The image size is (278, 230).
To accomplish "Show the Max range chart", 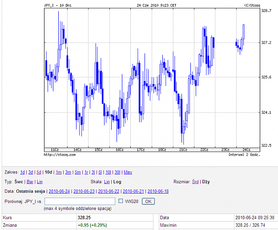I will [128, 172].
